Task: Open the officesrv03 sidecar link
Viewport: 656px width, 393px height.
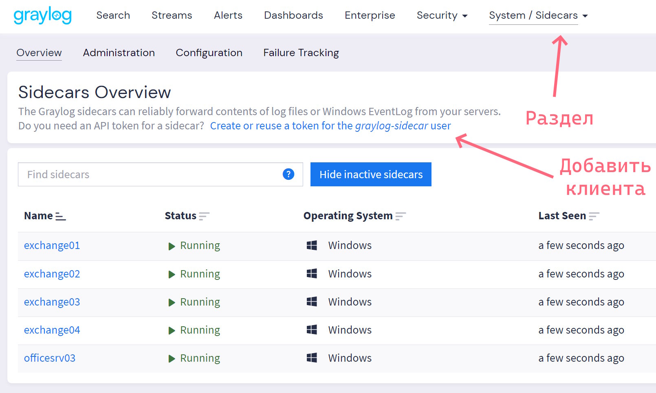Action: tap(50, 358)
